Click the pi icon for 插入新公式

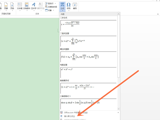point(61,116)
